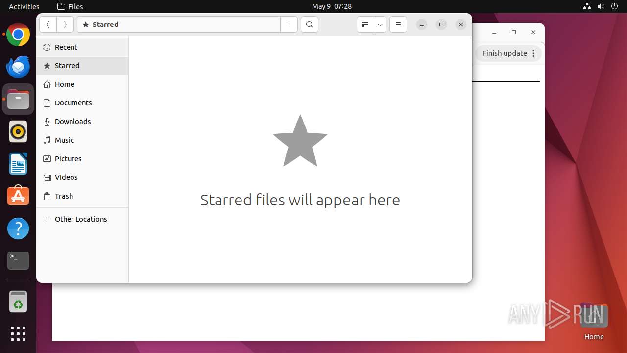627x353 pixels.
Task: Select Starred in the sidebar
Action: click(82, 66)
